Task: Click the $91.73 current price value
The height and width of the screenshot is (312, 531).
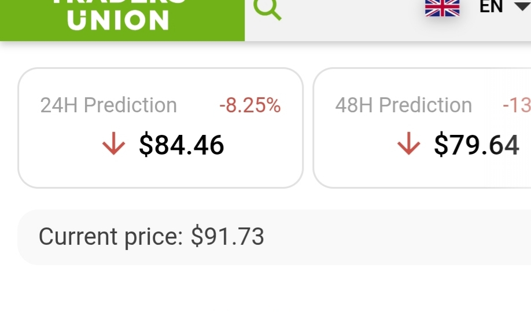Action: (227, 237)
